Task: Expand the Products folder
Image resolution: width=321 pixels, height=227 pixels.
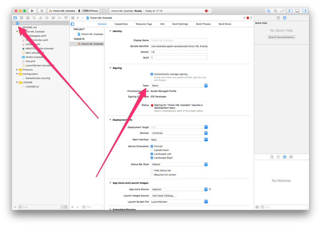Action: tap(17, 70)
